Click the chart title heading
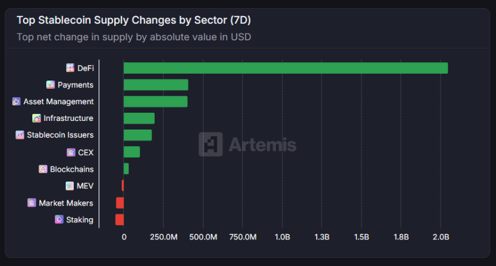This screenshot has width=496, height=266. tap(133, 20)
